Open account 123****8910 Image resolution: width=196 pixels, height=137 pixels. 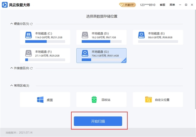(x=148, y=5)
